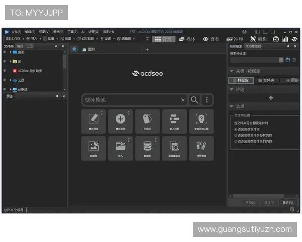Select second radio option under 文件夹处理

pos(236,135)
